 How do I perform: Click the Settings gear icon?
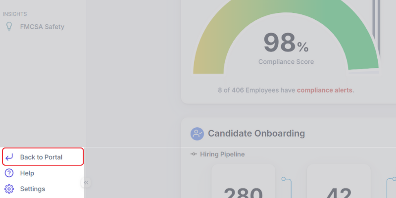(9, 189)
